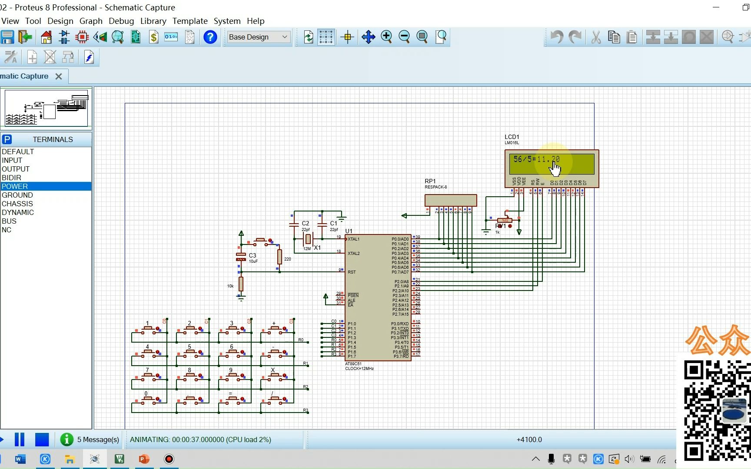Click the Zoom Out magnifier icon
Viewport: 751px width, 469px height.
pos(404,37)
